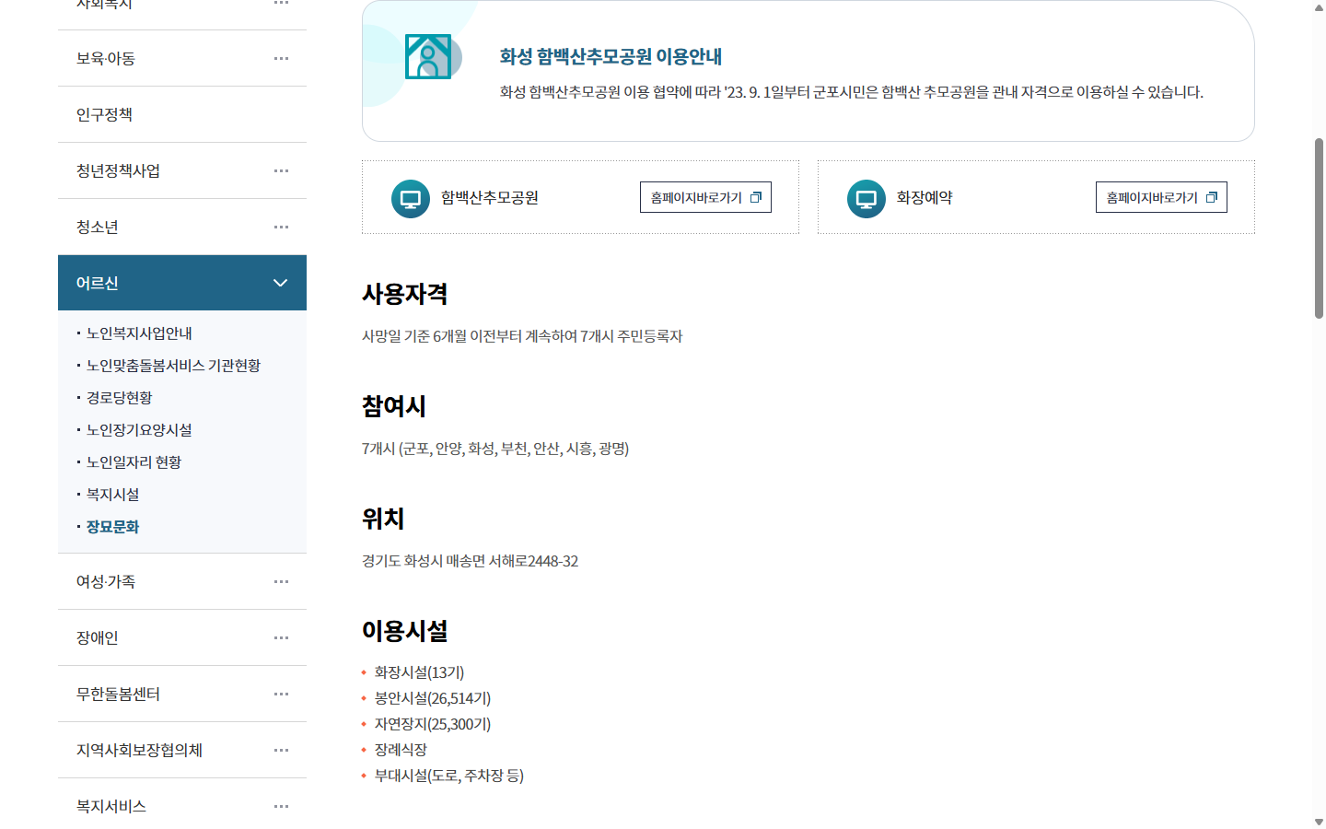Screen dimensions: 1326x829
Task: Expand the 여성·가족 ellipsis
Action: tap(281, 581)
